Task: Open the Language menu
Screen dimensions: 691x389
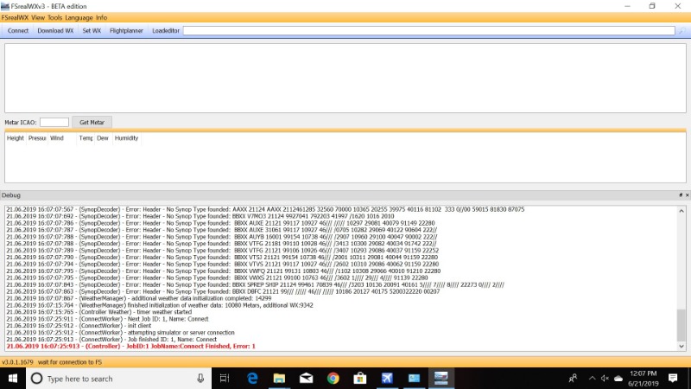Action: click(79, 17)
